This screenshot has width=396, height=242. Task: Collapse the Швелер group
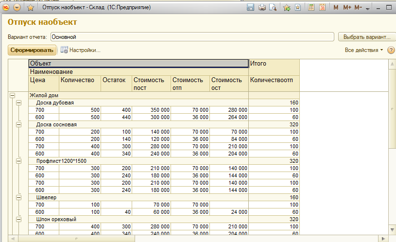[18, 198]
